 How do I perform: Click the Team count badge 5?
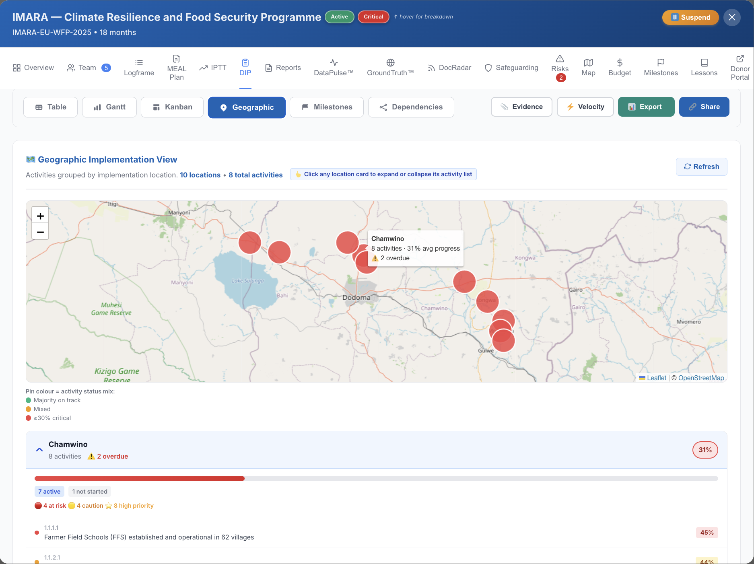[106, 68]
